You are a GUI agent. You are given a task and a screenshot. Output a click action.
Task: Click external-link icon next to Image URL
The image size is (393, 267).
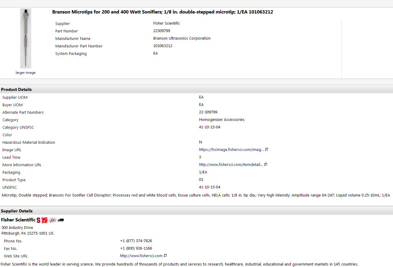click(x=266, y=149)
